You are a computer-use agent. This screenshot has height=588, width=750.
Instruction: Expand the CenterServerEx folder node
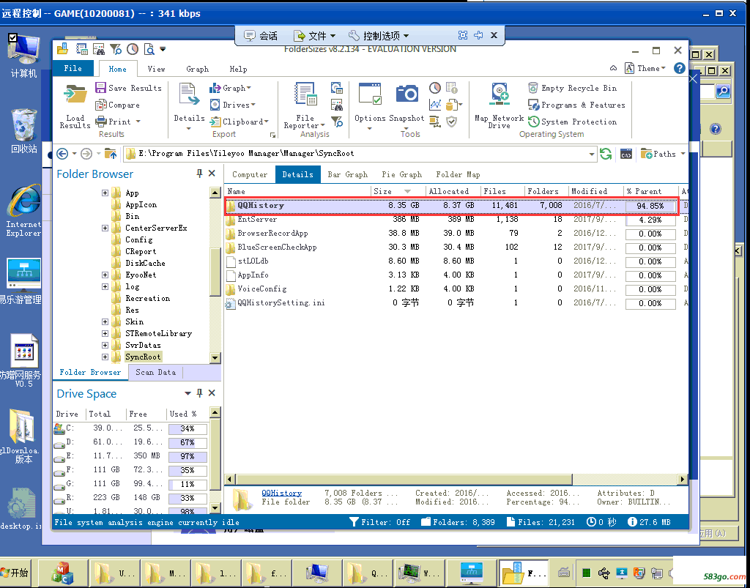click(x=105, y=228)
